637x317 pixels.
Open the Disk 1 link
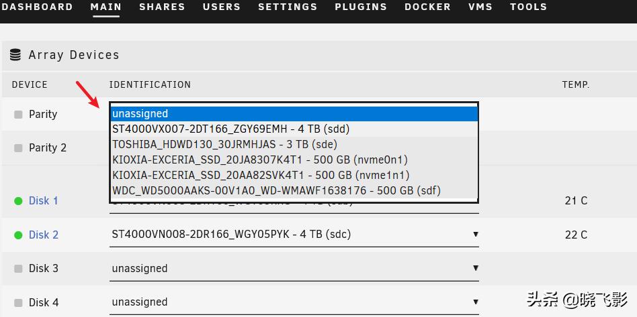pyautogui.click(x=44, y=200)
